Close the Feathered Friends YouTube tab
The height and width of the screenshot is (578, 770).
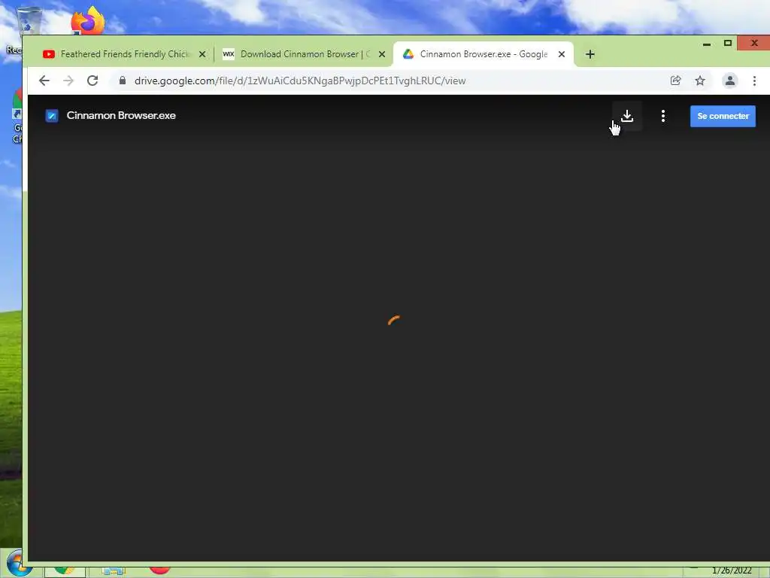(x=202, y=54)
